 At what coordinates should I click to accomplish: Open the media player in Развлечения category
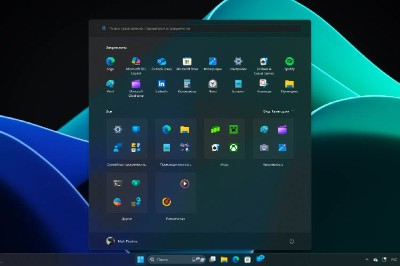(184, 184)
